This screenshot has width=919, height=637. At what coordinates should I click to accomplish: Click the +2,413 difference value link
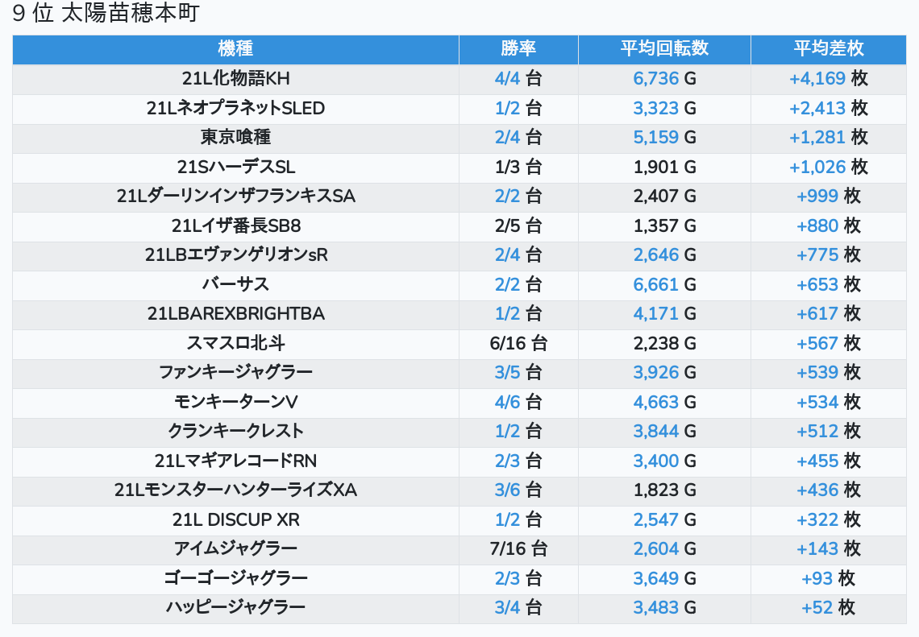coord(817,108)
